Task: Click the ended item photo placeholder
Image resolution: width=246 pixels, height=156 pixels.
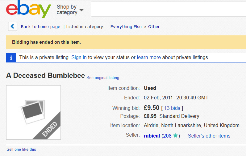Action: pyautogui.click(x=33, y=112)
